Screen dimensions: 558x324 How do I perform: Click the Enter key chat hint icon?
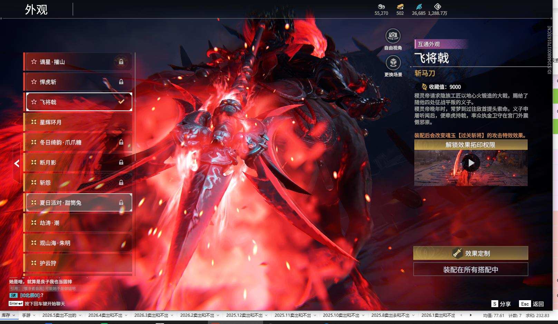(x=16, y=304)
